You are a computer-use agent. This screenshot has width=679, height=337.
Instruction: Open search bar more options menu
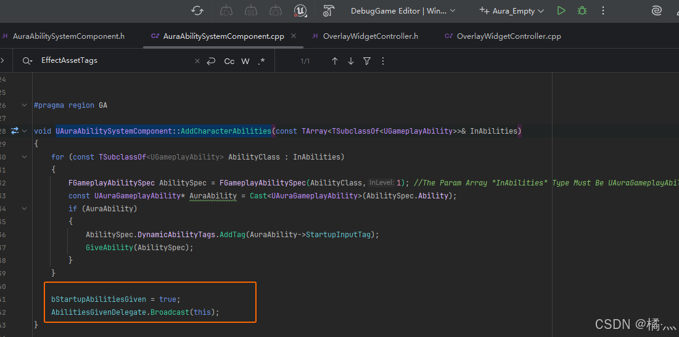pos(383,62)
